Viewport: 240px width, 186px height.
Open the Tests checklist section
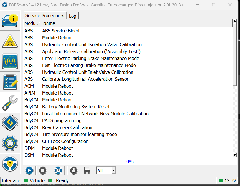pyautogui.click(x=10, y=82)
